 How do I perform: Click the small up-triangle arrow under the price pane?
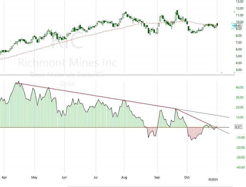222,73
